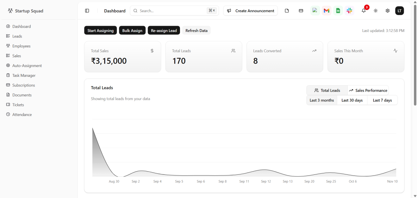
Task: Open notifications bell with 3 alerts
Action: tap(363, 11)
